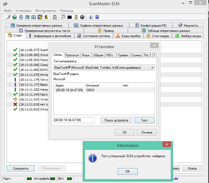Click the yellow arrow log entry icon
The height and width of the screenshot is (183, 209).
pos(15,99)
